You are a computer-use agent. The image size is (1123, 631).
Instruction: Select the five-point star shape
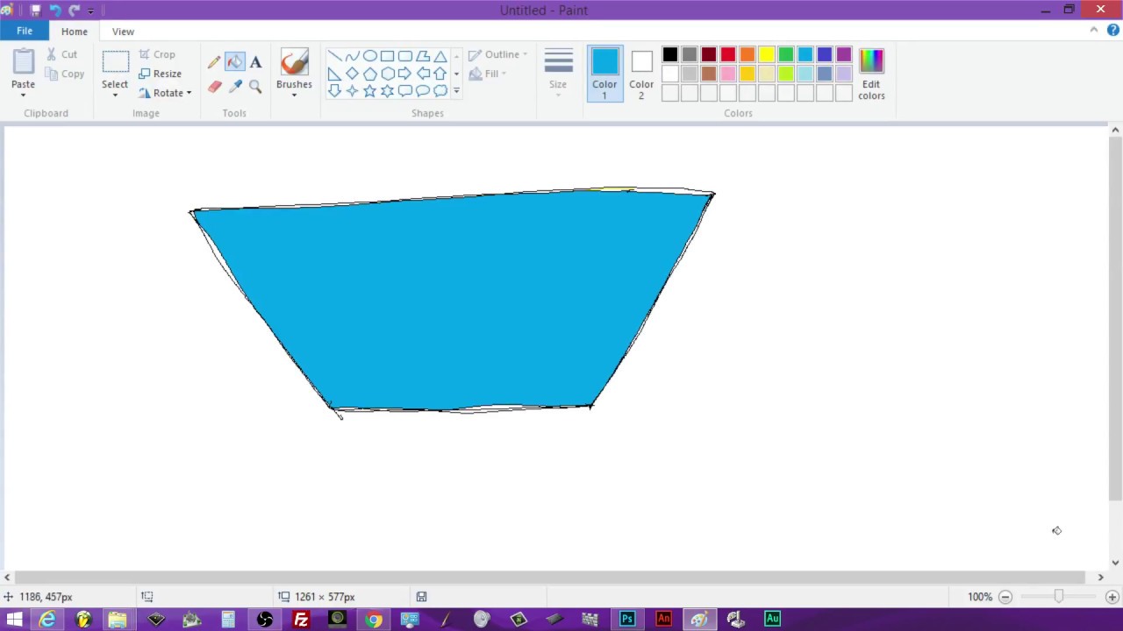tap(369, 90)
